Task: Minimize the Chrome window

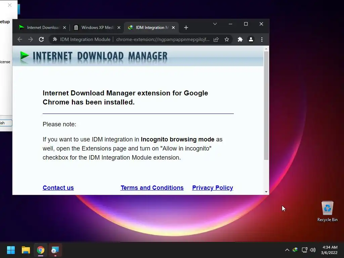Action: pyautogui.click(x=230, y=24)
